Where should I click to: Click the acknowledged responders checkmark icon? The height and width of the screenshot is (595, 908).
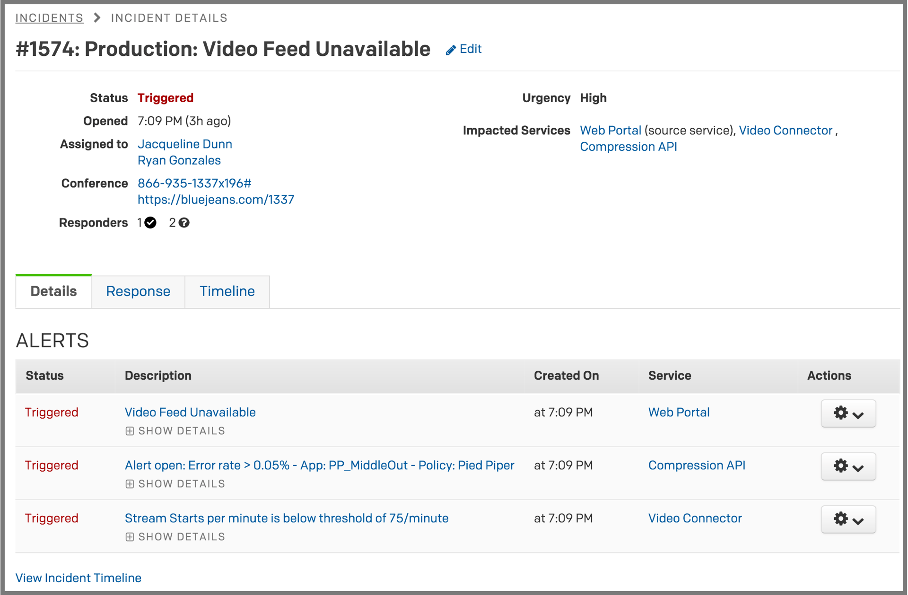[150, 223]
